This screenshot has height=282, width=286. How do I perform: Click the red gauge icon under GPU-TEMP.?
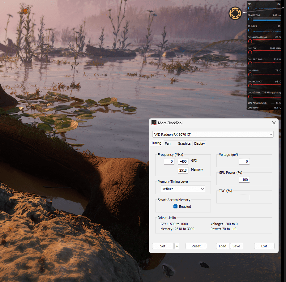pos(250,75)
